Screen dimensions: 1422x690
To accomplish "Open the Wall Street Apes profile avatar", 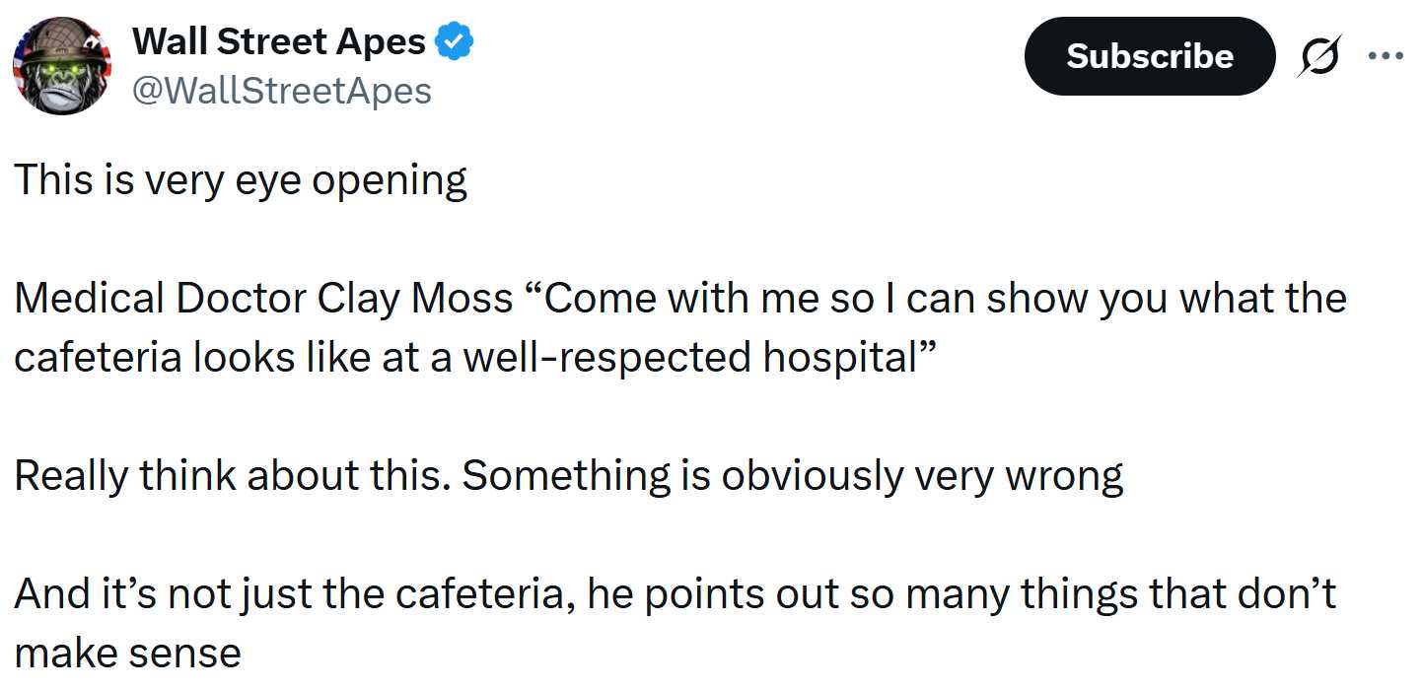I will pyautogui.click(x=61, y=66).
